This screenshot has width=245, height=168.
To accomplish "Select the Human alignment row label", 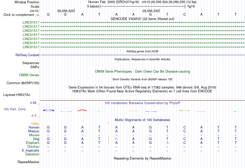I will 34,127.
